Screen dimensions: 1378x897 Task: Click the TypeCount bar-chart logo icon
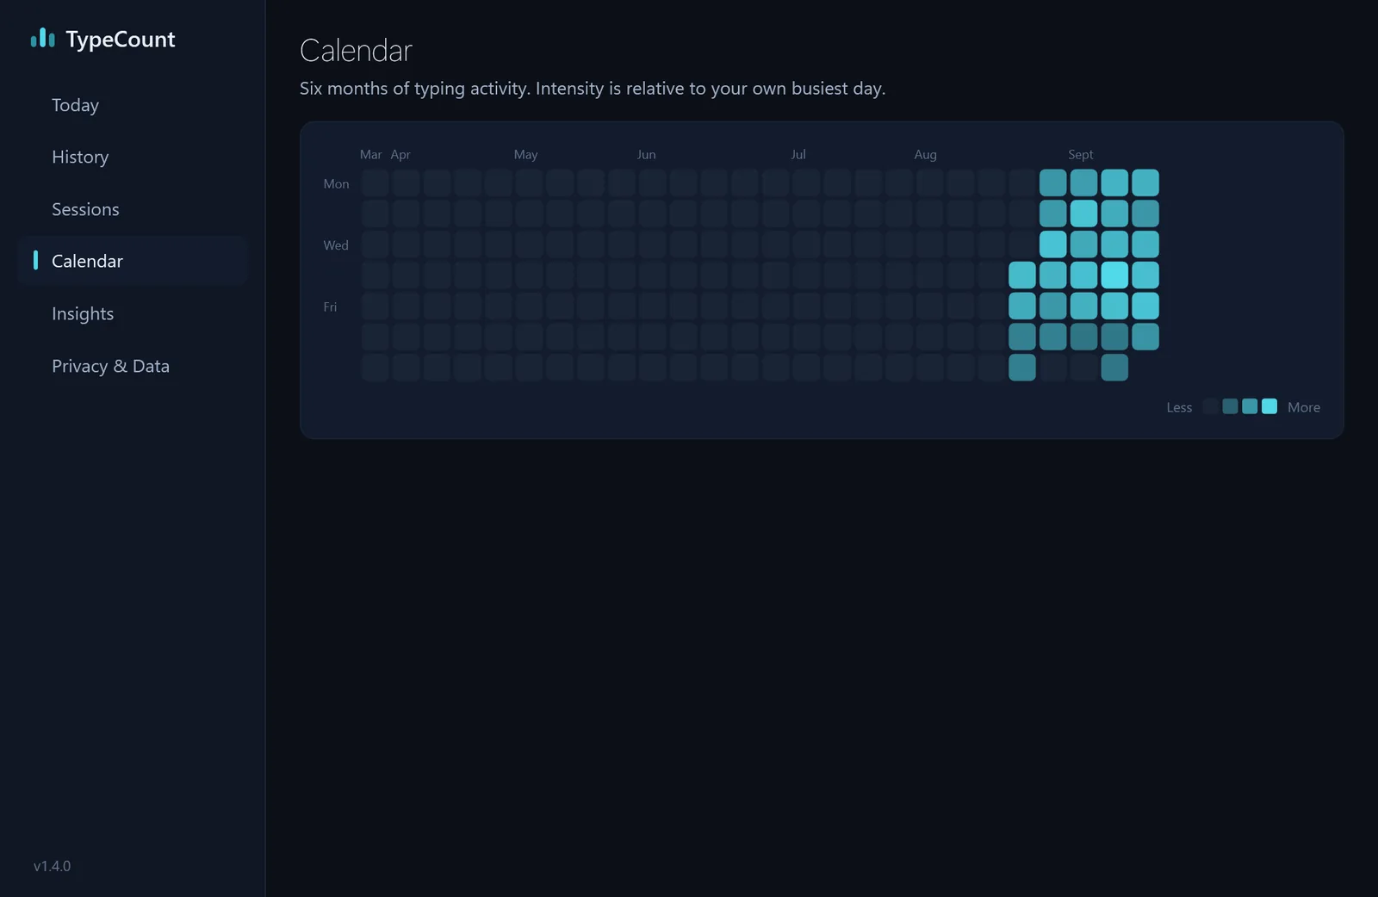pyautogui.click(x=42, y=39)
